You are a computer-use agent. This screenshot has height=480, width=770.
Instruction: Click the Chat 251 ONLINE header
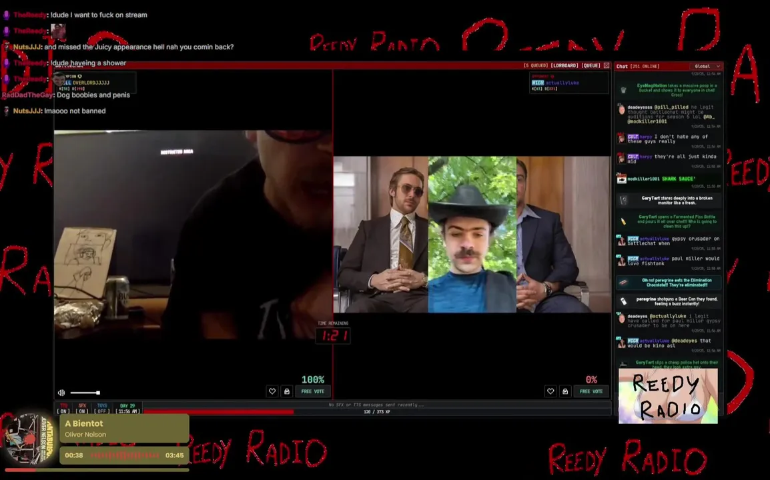pos(638,66)
